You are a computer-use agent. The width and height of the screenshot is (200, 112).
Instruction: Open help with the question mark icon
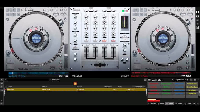click(198, 24)
